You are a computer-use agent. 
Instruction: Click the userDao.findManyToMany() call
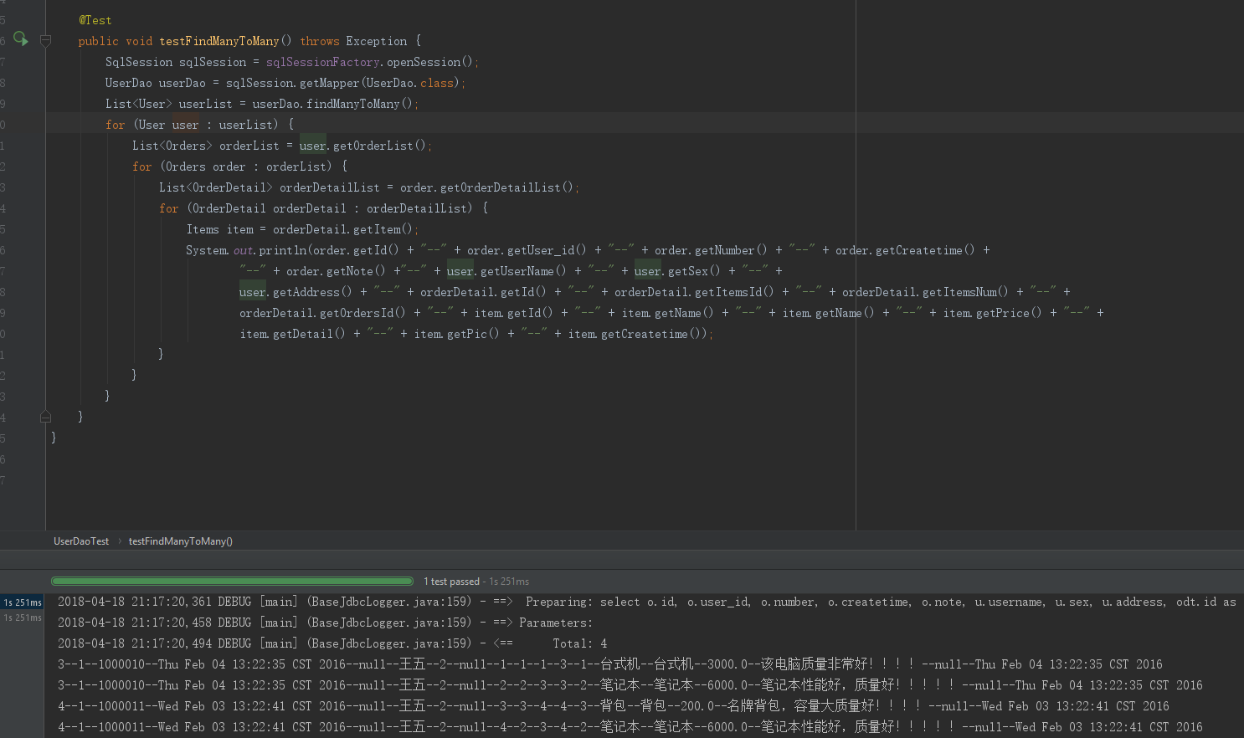click(352, 104)
